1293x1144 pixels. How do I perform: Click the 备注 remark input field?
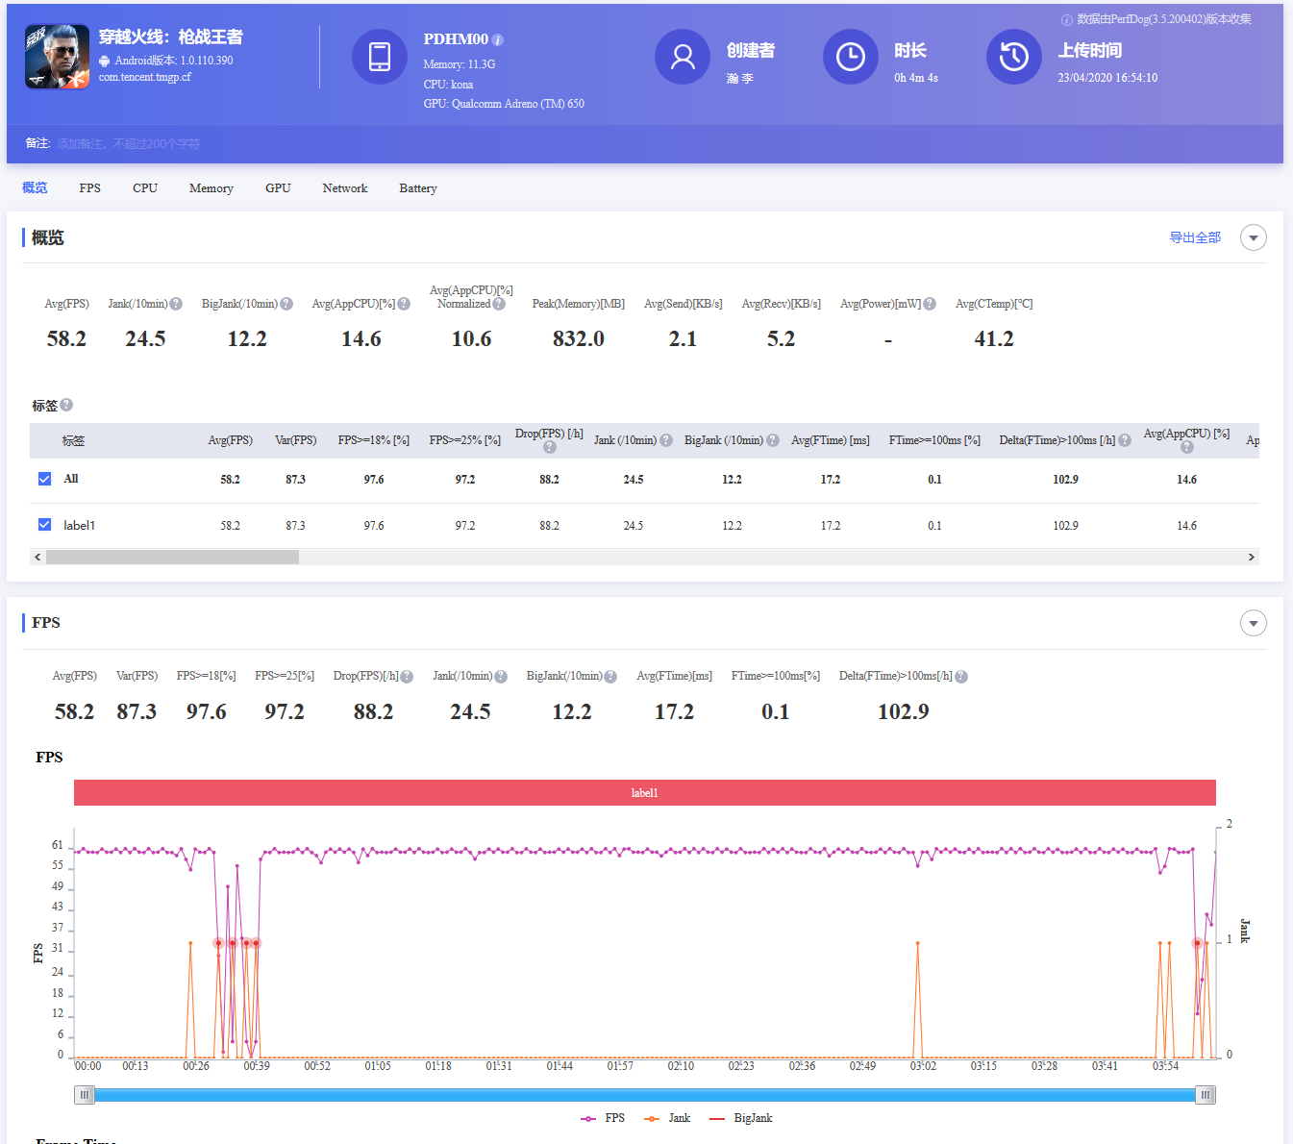(x=129, y=144)
